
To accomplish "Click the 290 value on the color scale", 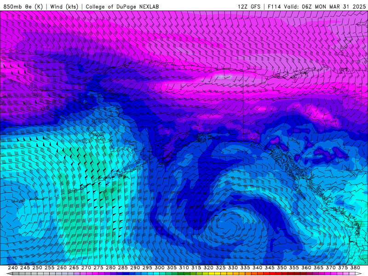I will 135,268.
